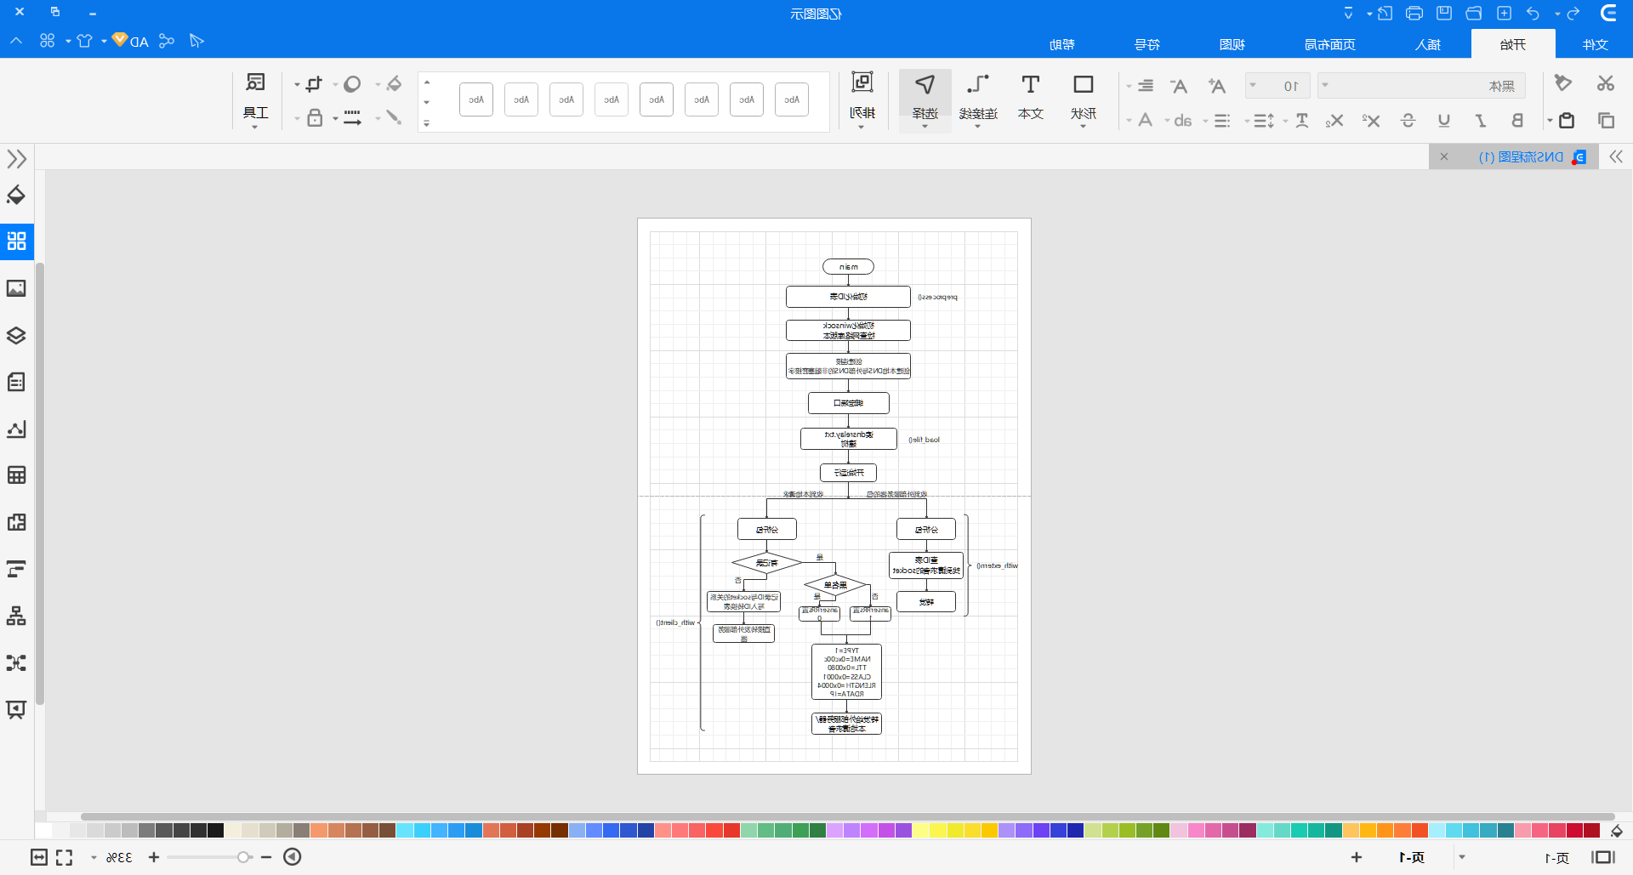
Task: Expand the style gallery with bottom arrow
Action: tap(427, 123)
